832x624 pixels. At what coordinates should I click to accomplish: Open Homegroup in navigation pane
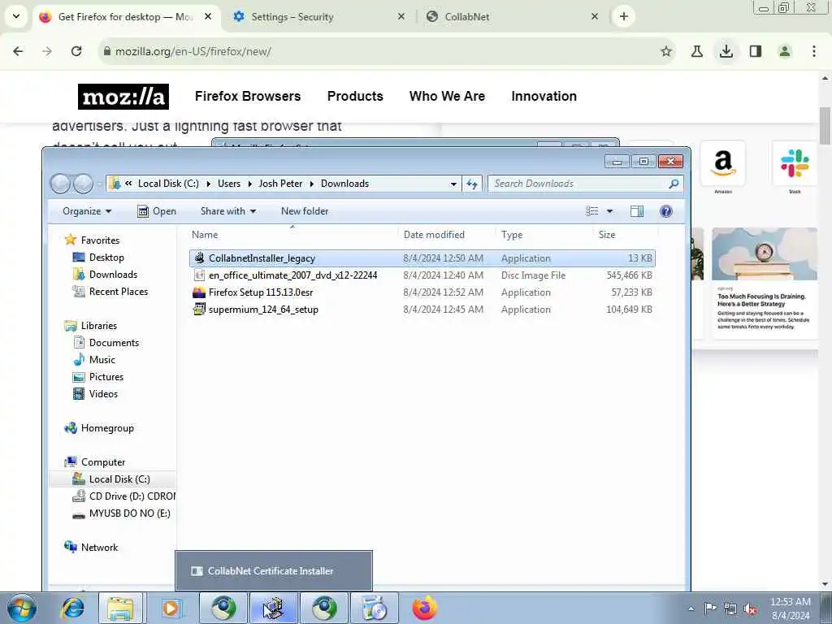pyautogui.click(x=106, y=428)
